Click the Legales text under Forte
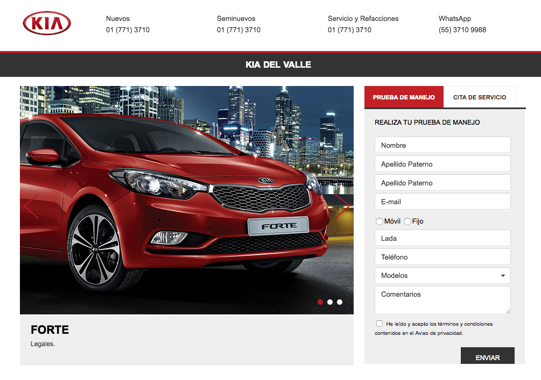 (x=43, y=344)
